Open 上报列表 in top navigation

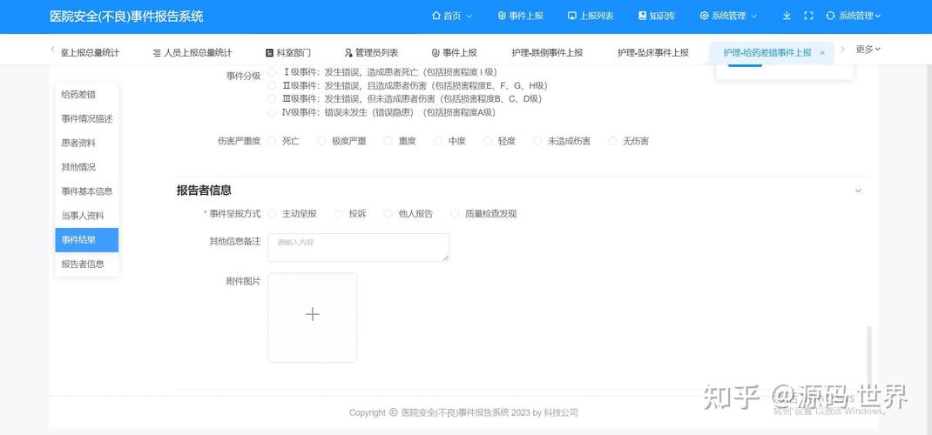(591, 16)
